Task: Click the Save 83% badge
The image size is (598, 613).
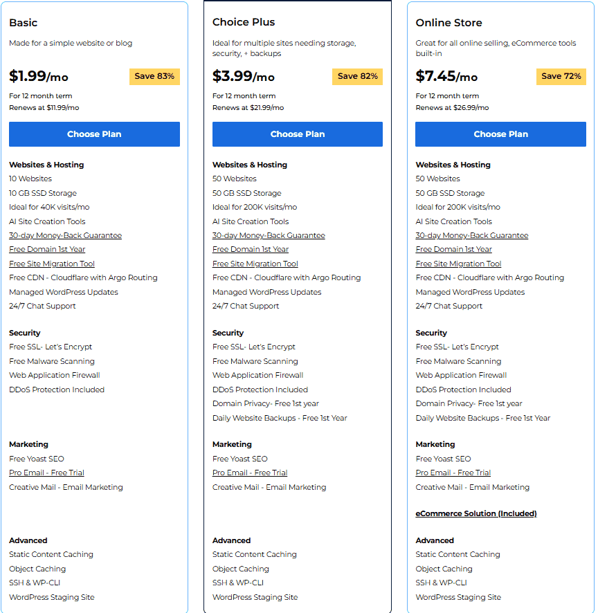Action: pyautogui.click(x=154, y=76)
